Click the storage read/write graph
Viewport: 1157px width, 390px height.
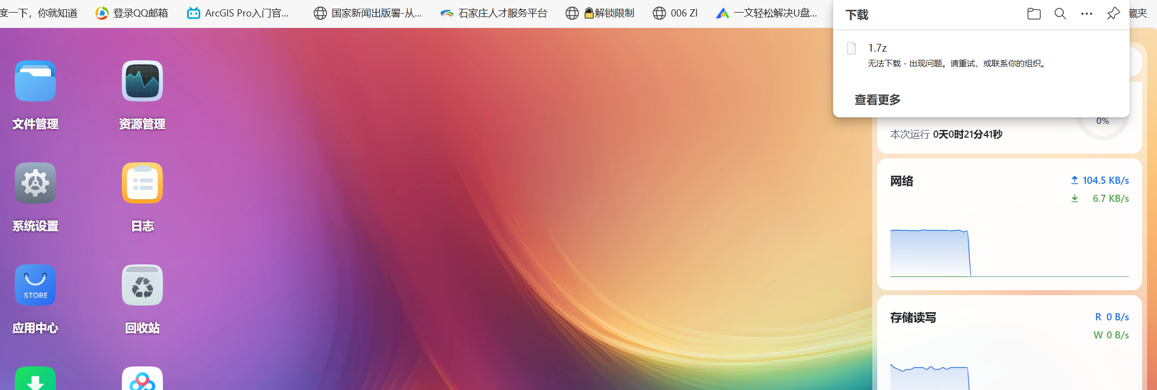(x=1009, y=376)
